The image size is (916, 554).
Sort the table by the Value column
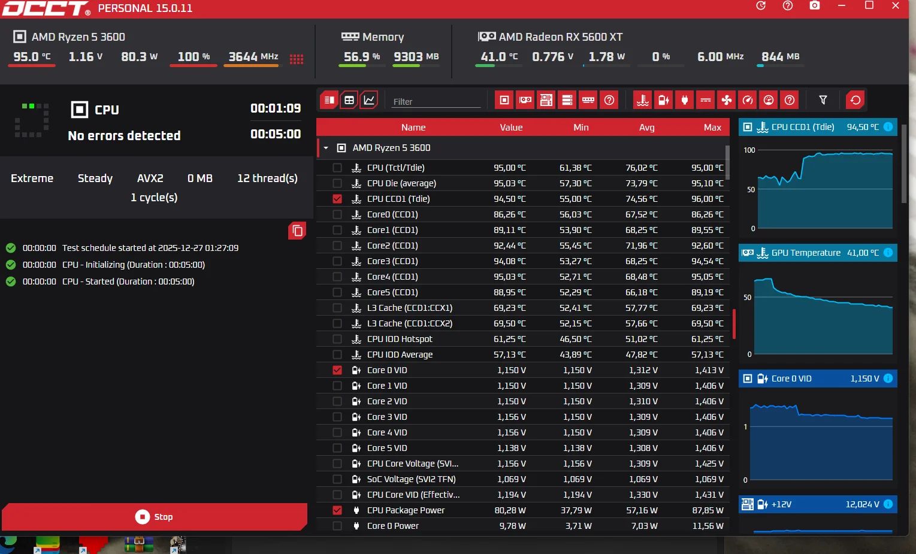[x=511, y=127]
